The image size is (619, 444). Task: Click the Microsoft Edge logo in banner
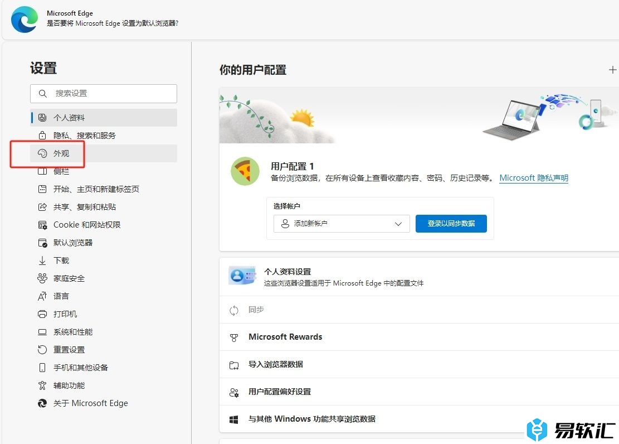click(x=25, y=19)
